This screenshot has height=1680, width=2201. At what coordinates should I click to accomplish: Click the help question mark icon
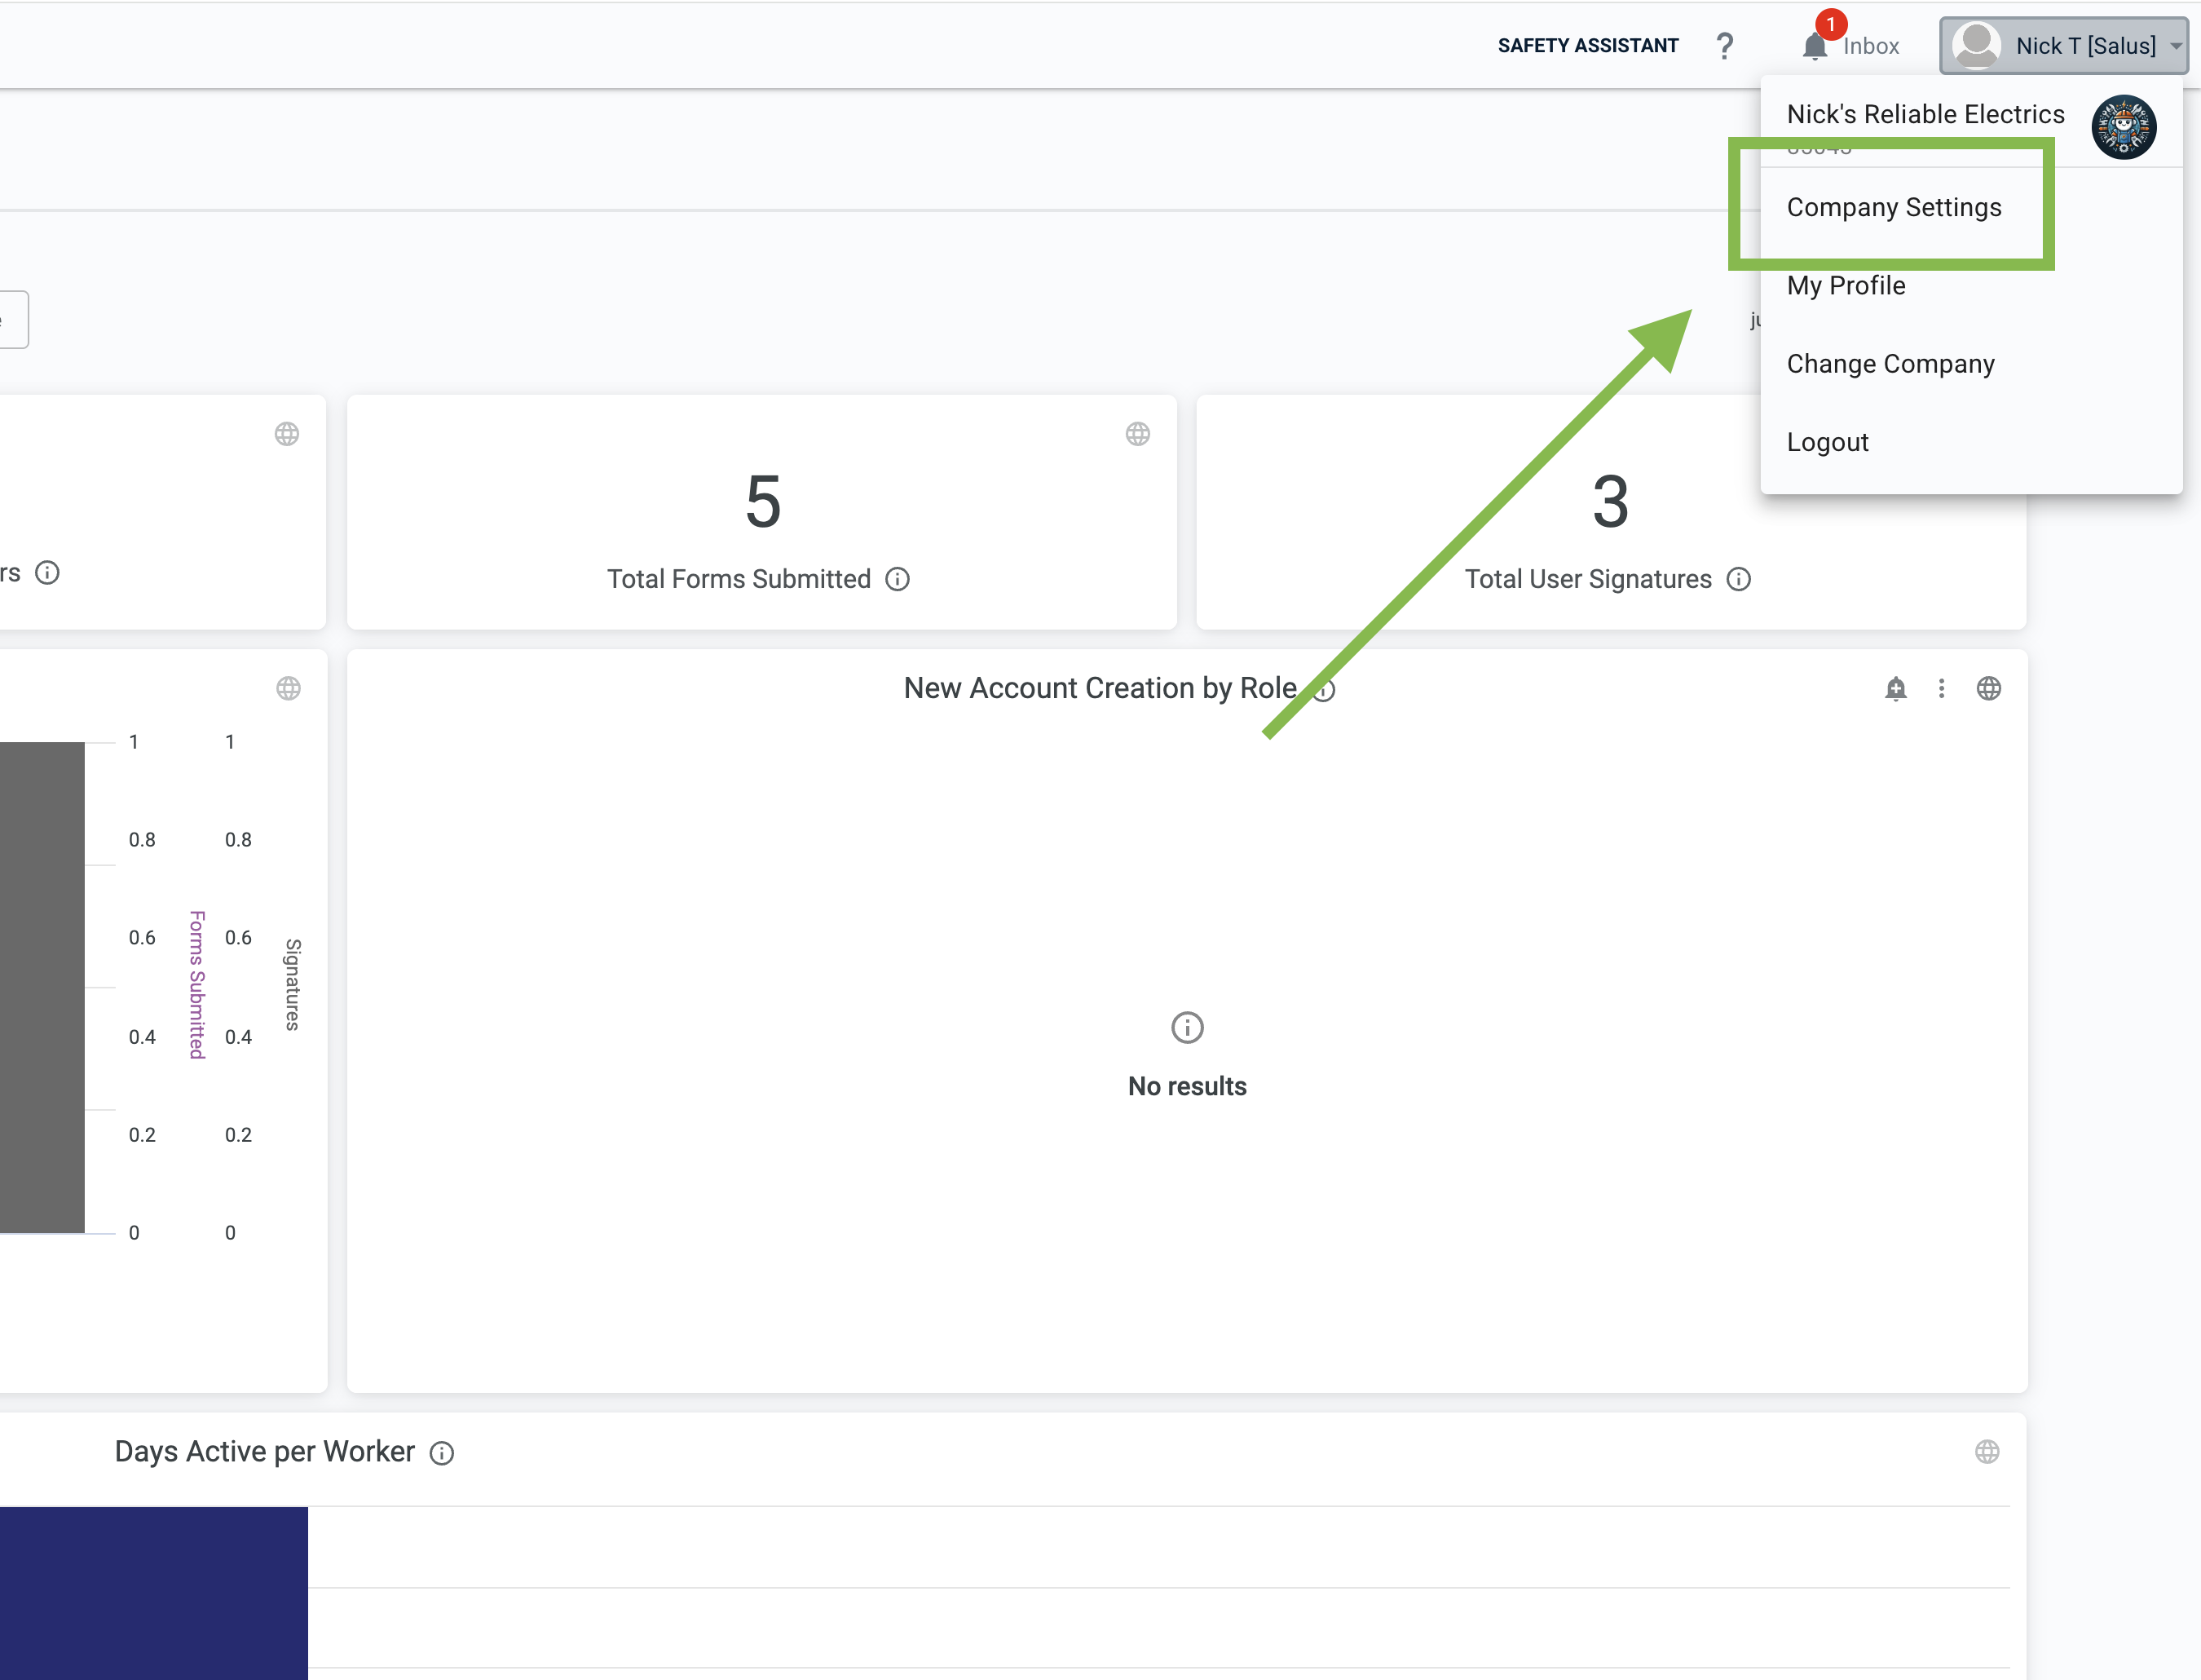[x=1724, y=46]
